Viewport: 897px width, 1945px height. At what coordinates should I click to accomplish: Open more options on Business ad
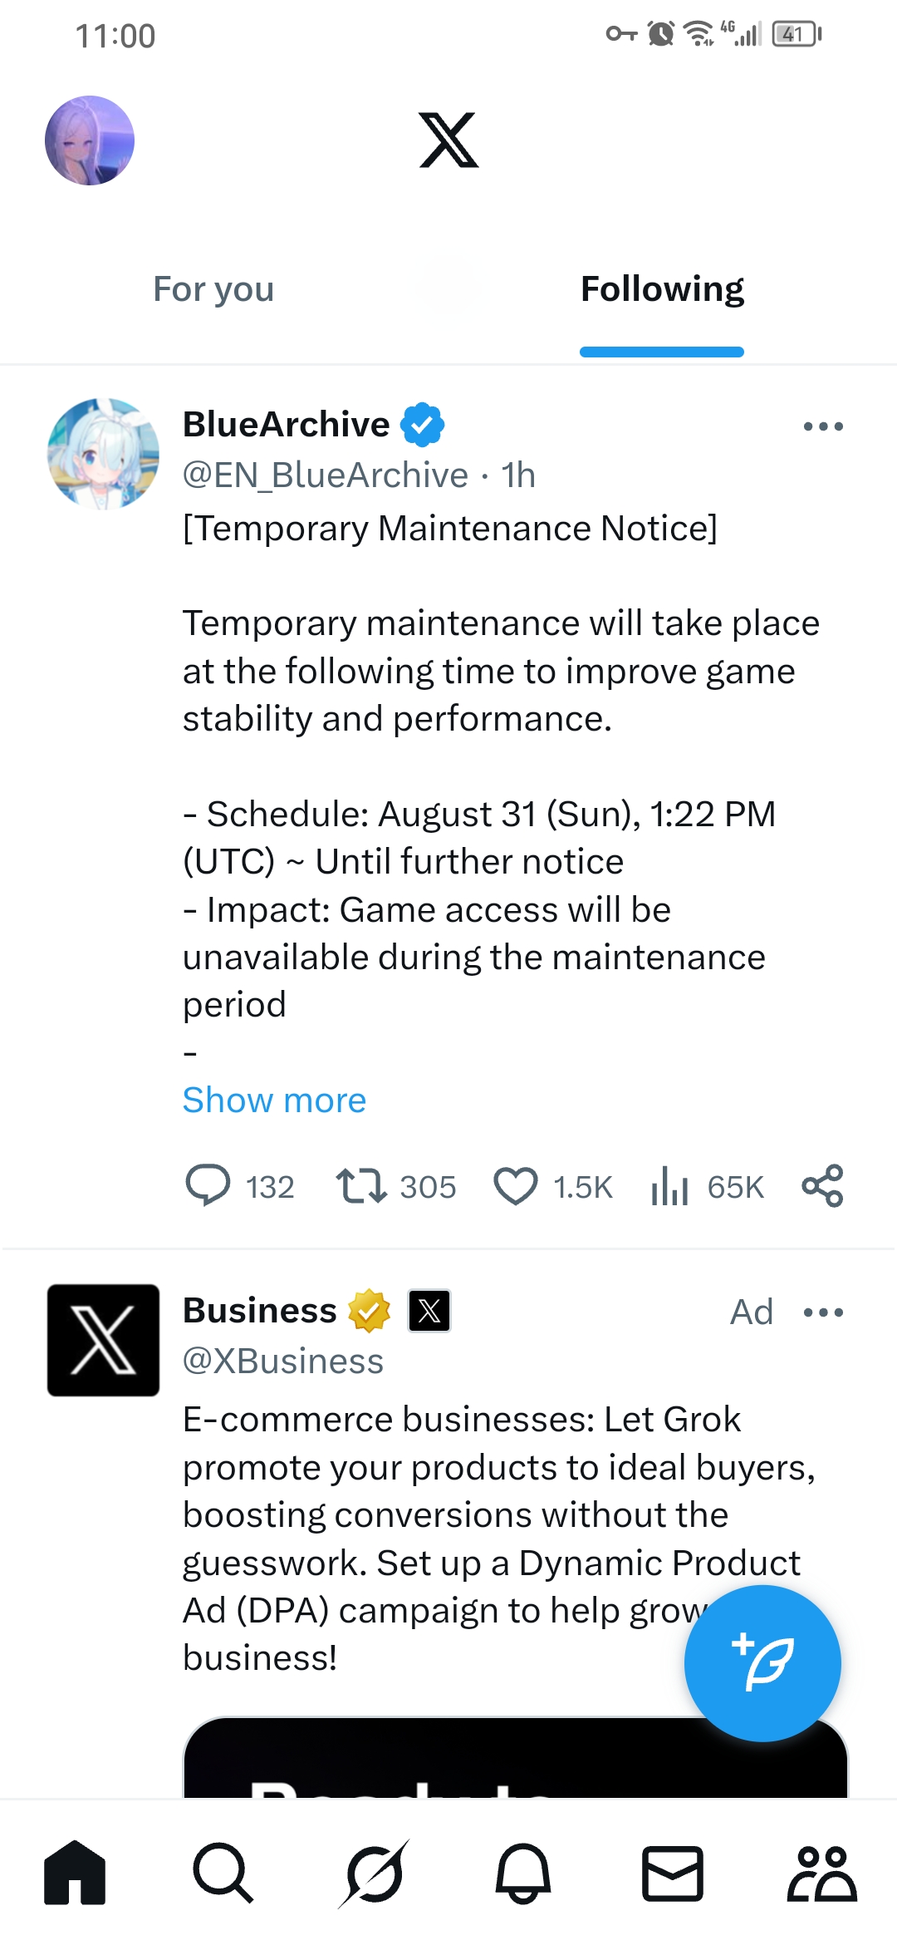pyautogui.click(x=823, y=1312)
